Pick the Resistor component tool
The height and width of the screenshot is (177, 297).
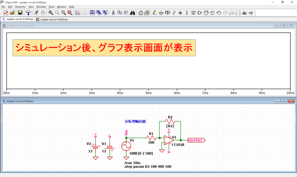(174, 13)
